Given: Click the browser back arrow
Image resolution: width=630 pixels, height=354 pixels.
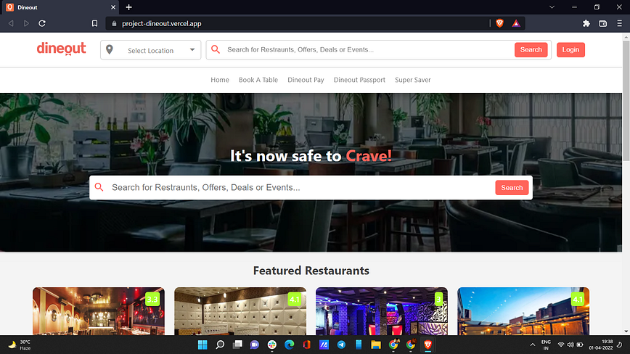Looking at the screenshot, I should point(11,23).
